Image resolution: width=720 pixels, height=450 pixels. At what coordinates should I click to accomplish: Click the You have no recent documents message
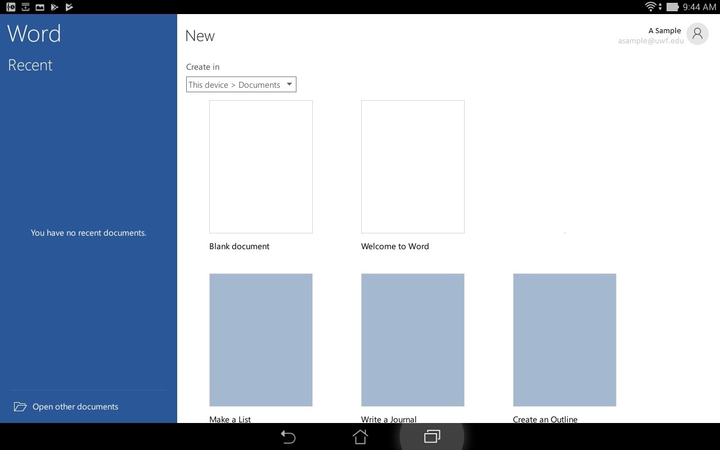pos(88,233)
